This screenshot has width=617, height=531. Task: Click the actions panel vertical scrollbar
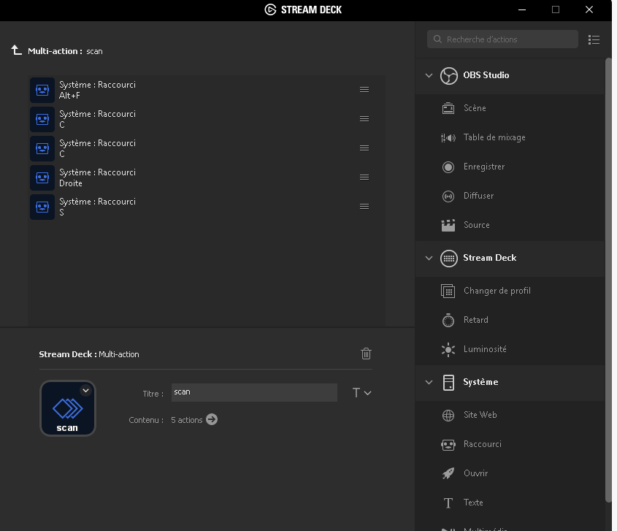point(608,280)
